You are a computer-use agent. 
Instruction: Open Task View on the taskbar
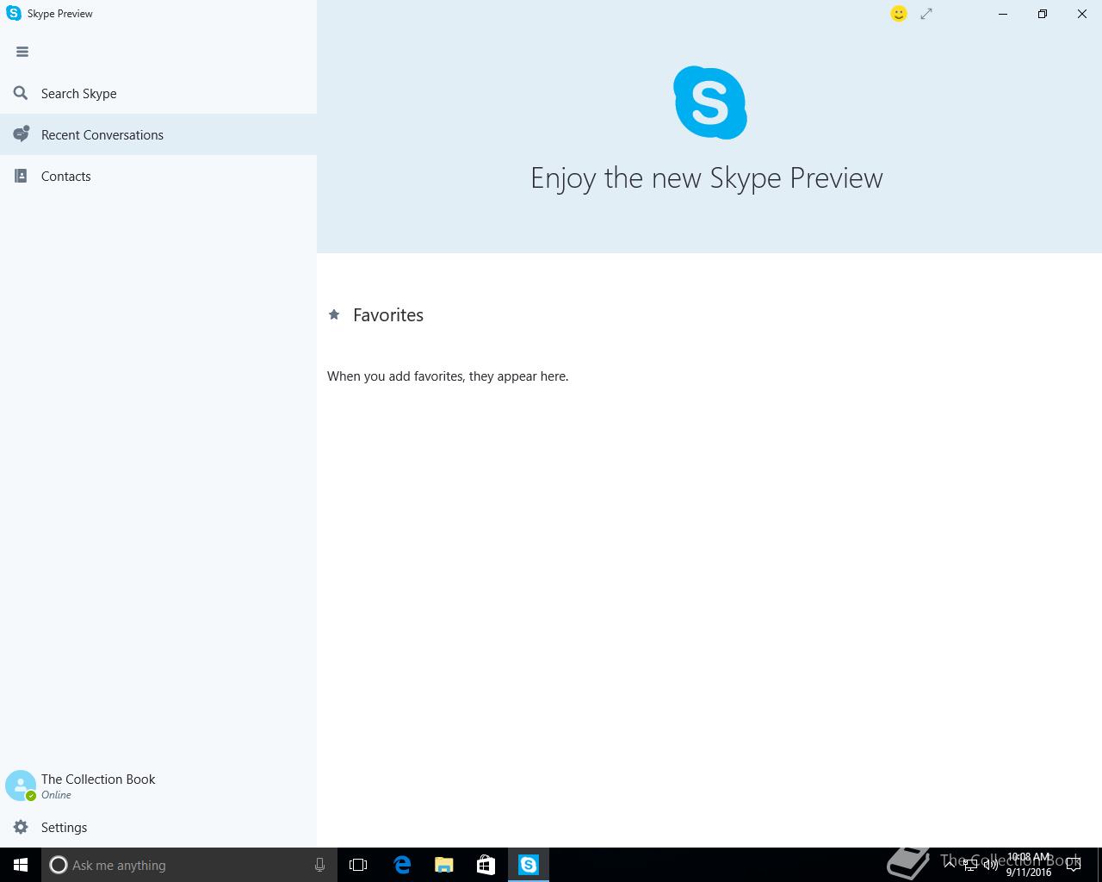[x=358, y=865]
